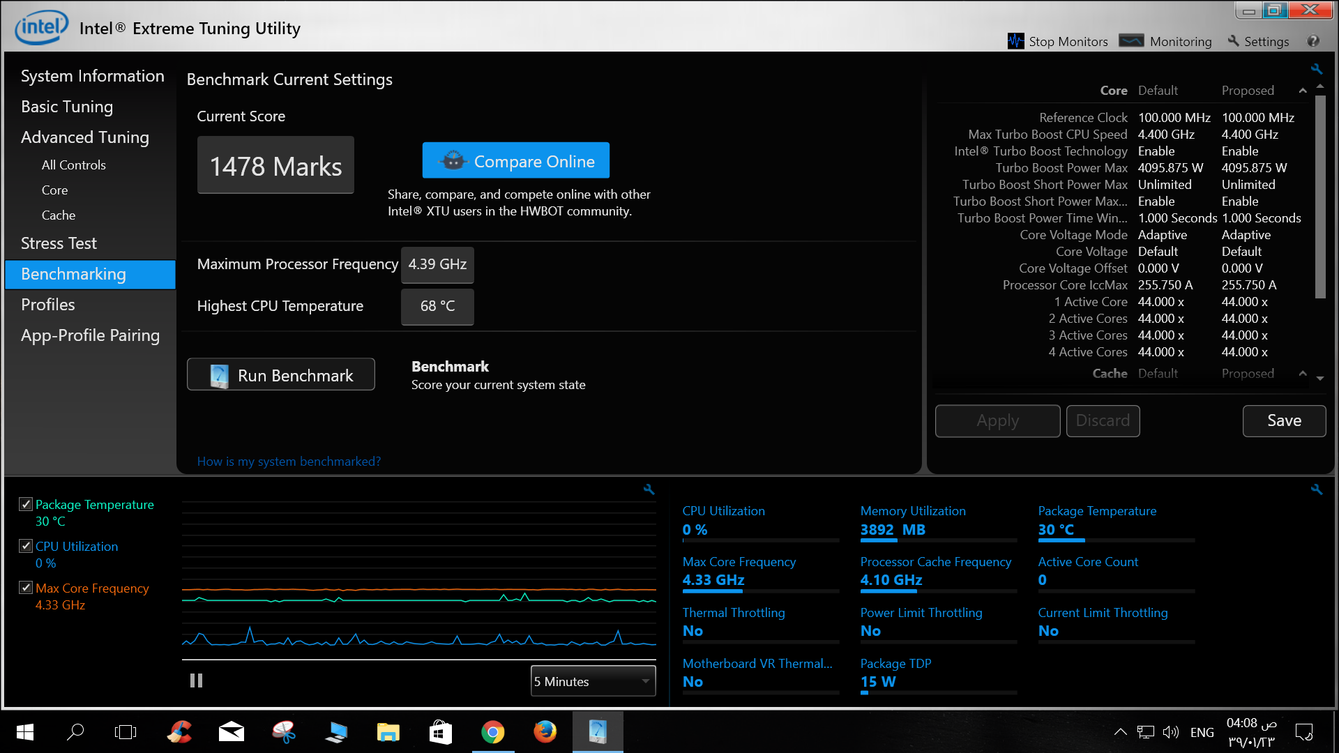Open the 5 Minutes time range dropdown
The image size is (1339, 753).
coord(593,681)
